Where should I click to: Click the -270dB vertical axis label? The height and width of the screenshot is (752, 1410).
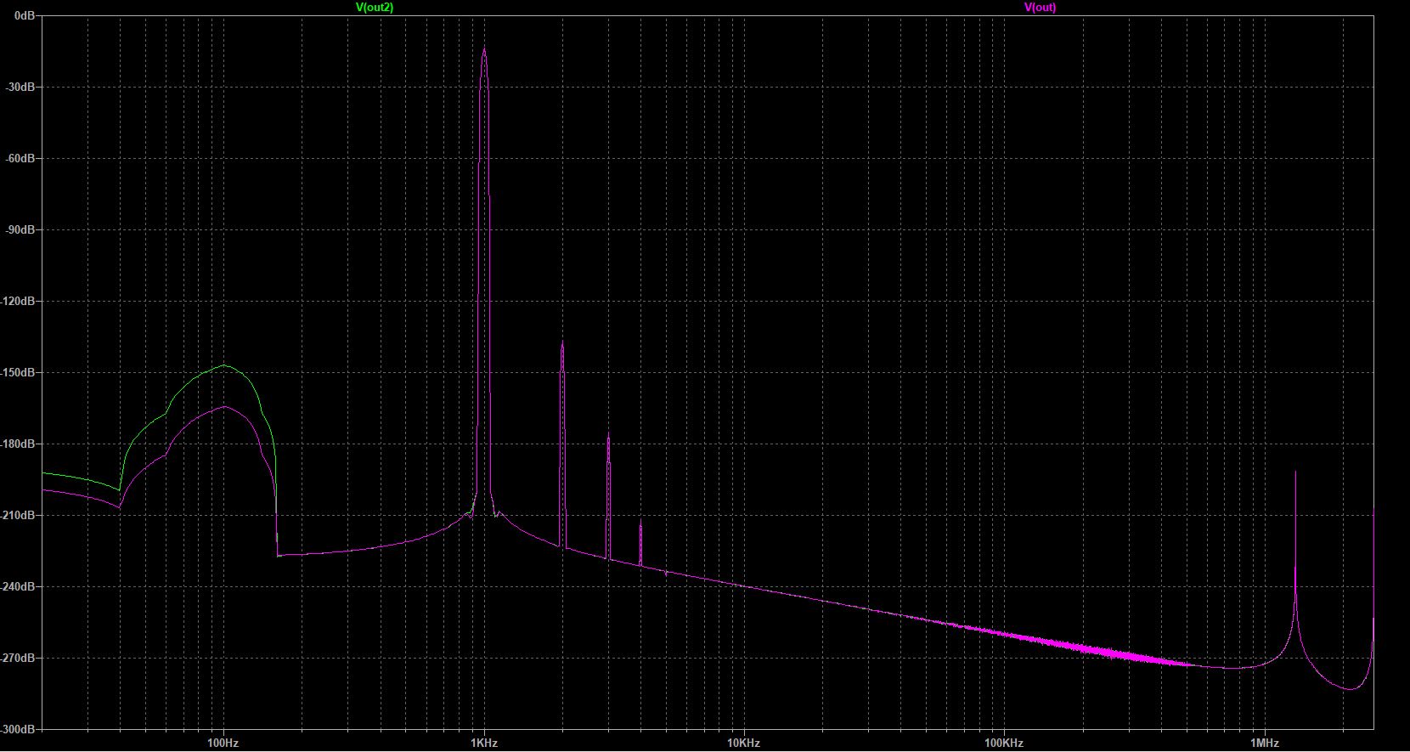(x=19, y=658)
